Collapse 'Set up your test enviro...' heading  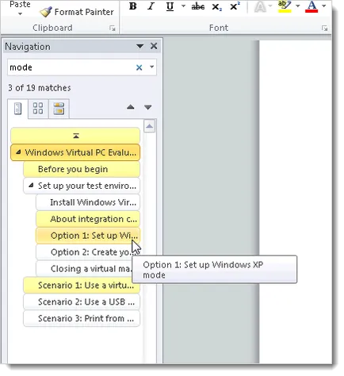pyautogui.click(x=31, y=185)
